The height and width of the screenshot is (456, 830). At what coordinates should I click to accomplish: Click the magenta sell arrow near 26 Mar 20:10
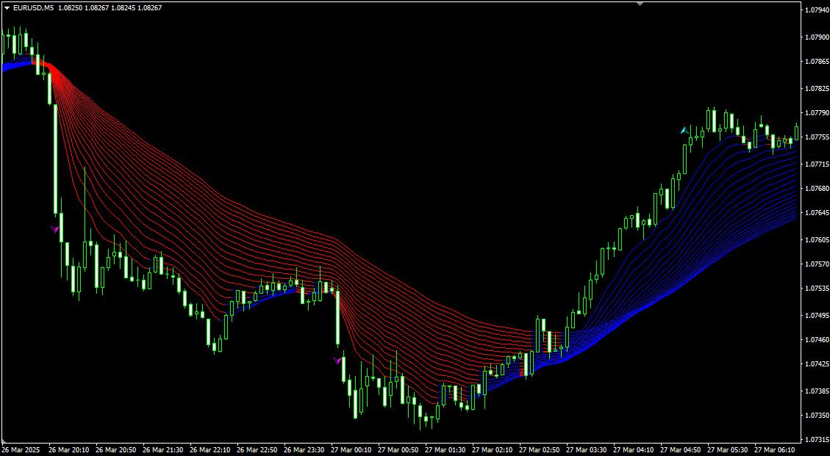54,229
